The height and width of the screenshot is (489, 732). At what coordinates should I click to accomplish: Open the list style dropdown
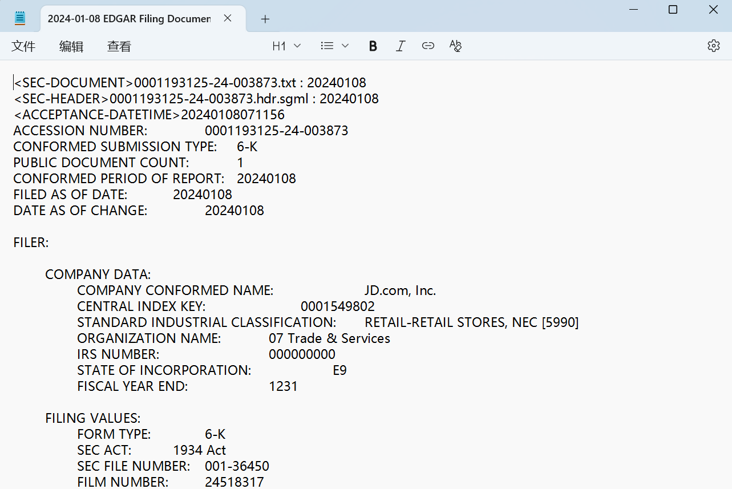tap(335, 46)
